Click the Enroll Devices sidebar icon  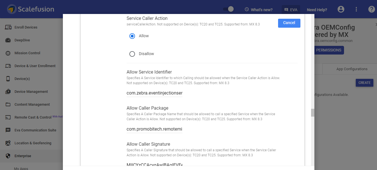tap(8, 27)
